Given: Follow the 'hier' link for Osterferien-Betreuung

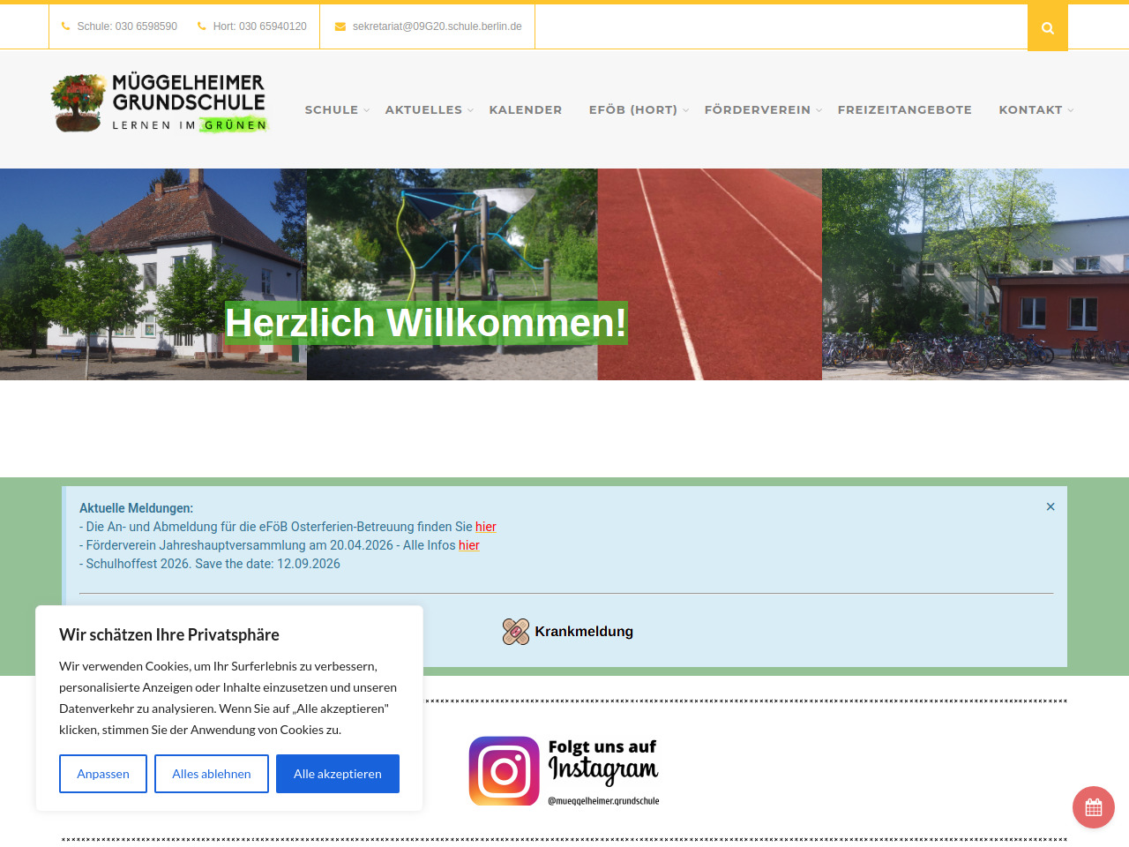Looking at the screenshot, I should 485,527.
